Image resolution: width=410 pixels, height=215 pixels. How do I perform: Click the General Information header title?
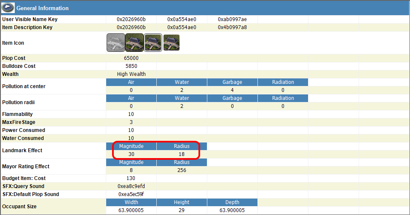coord(43,8)
